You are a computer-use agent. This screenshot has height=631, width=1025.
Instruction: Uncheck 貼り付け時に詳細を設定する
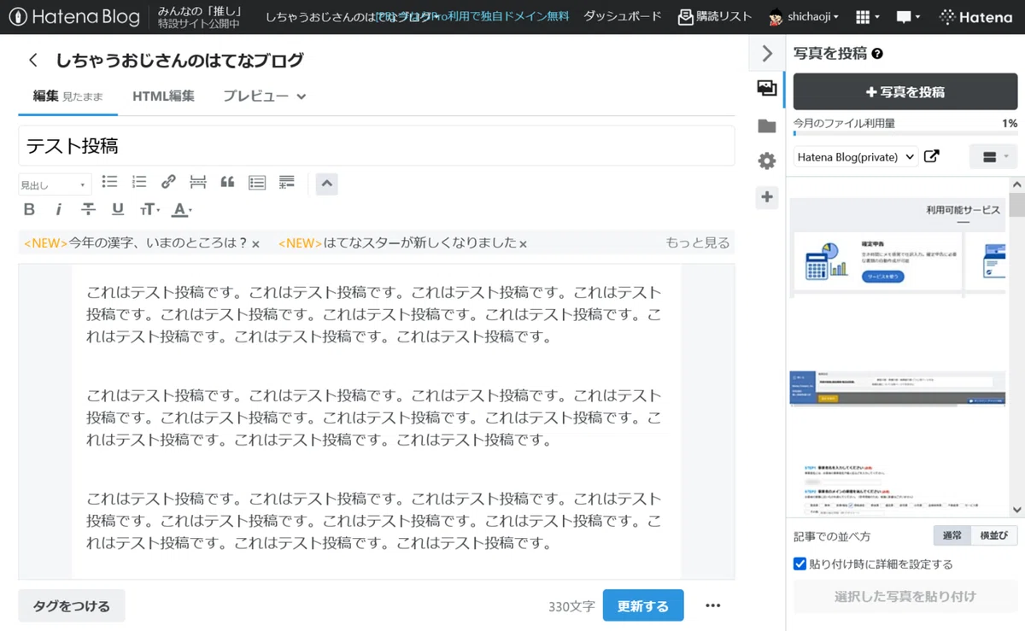click(799, 564)
